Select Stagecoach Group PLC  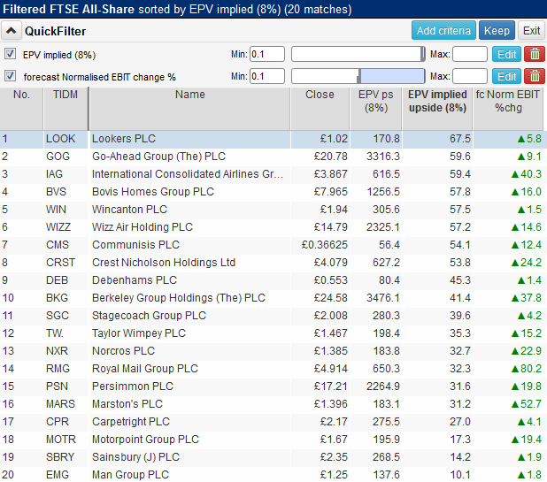click(272, 316)
